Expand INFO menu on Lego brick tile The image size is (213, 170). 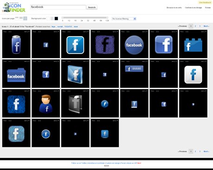[204, 31]
